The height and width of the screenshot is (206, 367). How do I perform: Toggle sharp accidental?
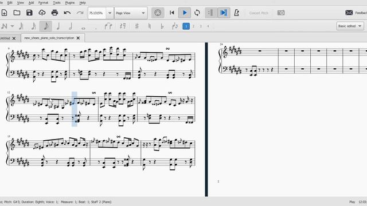[137, 26]
